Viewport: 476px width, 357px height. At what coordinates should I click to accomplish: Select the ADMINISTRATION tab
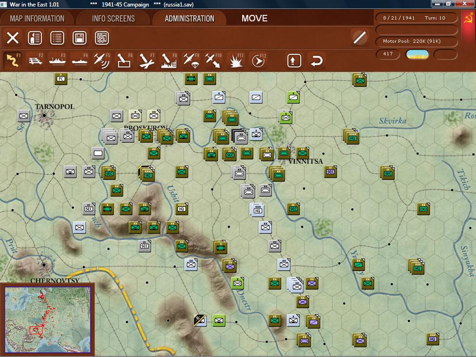(x=190, y=19)
